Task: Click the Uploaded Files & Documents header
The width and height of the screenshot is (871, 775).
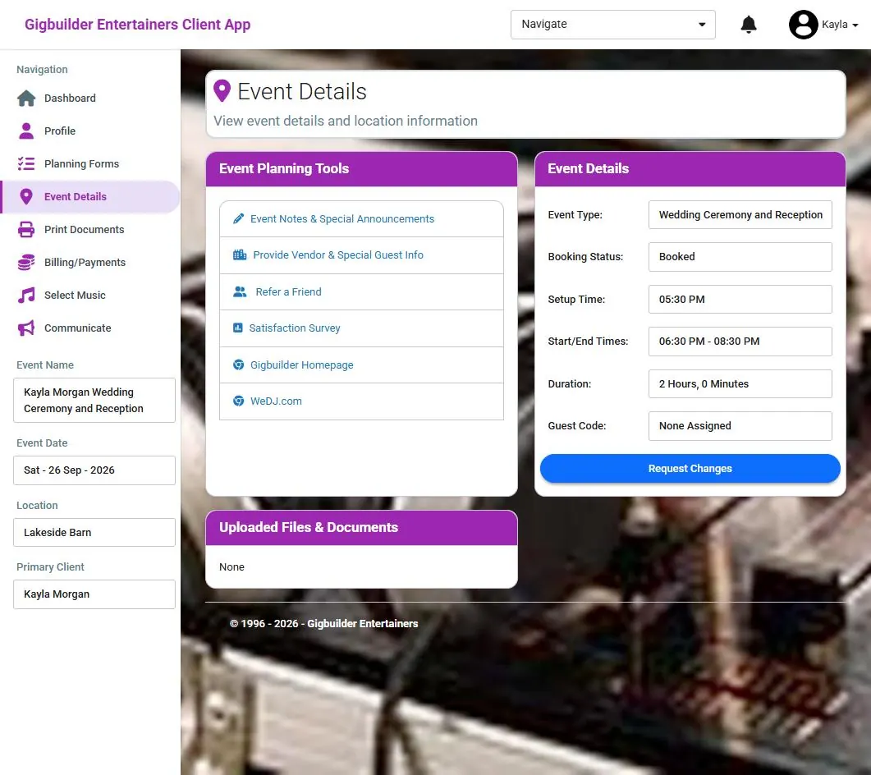Action: 362,528
